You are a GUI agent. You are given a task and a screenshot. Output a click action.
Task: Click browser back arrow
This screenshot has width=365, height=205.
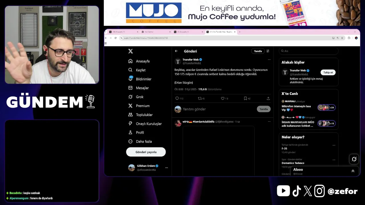point(106,38)
